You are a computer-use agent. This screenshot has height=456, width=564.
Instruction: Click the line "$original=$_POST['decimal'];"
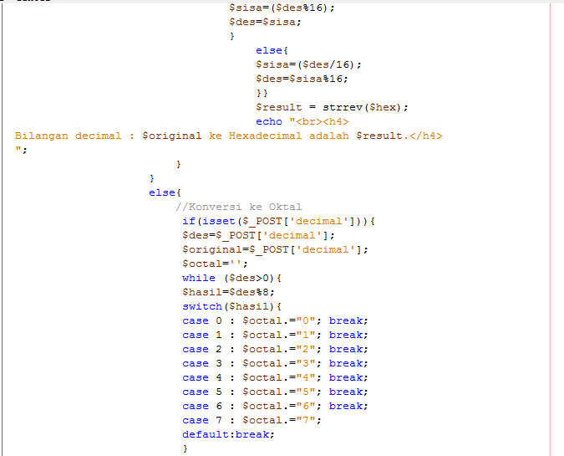pos(275,249)
